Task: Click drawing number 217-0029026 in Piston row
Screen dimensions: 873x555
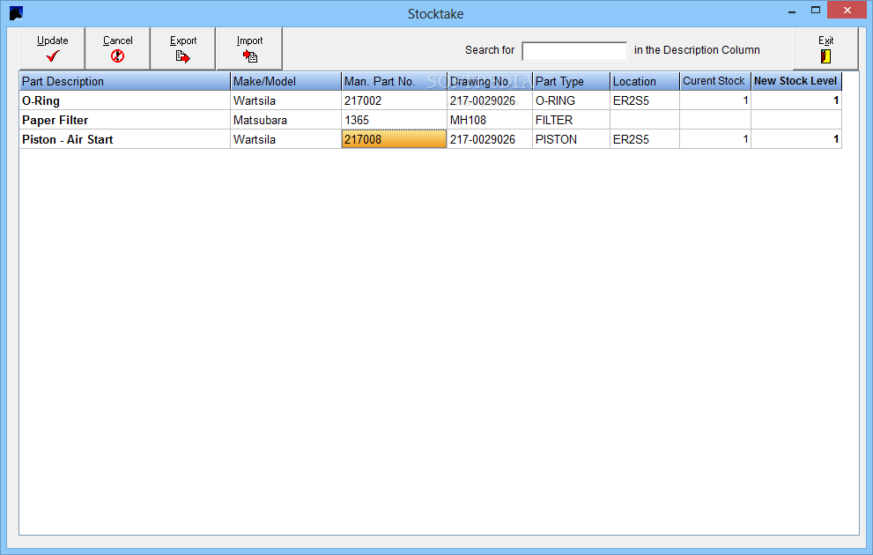Action: (x=490, y=140)
